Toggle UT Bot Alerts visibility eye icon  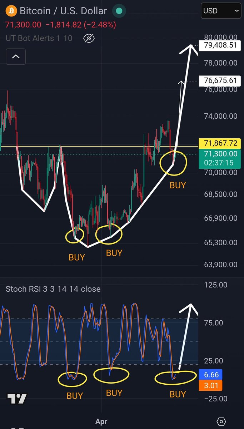coord(89,38)
